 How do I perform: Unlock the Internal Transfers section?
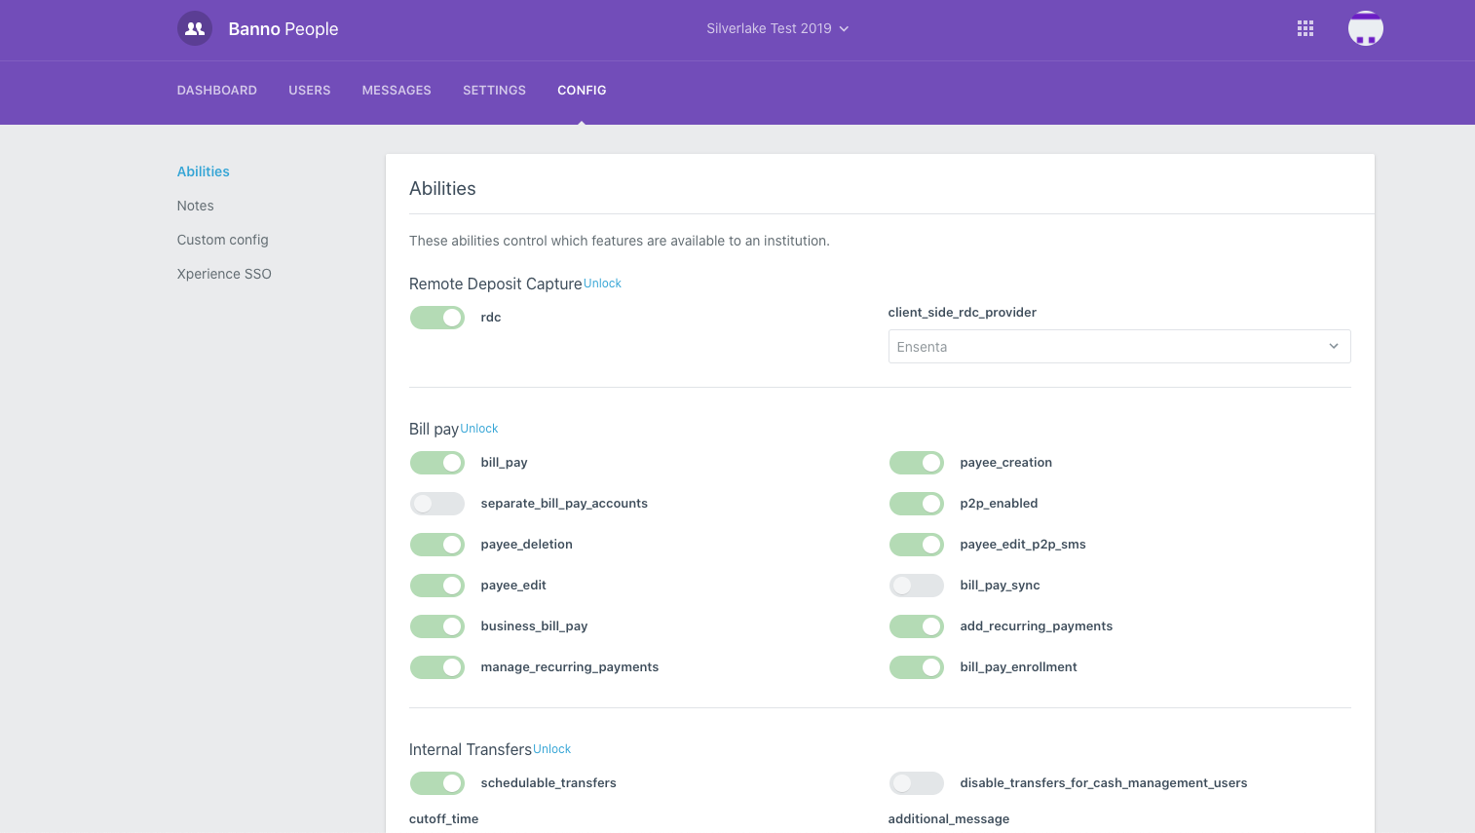point(551,749)
